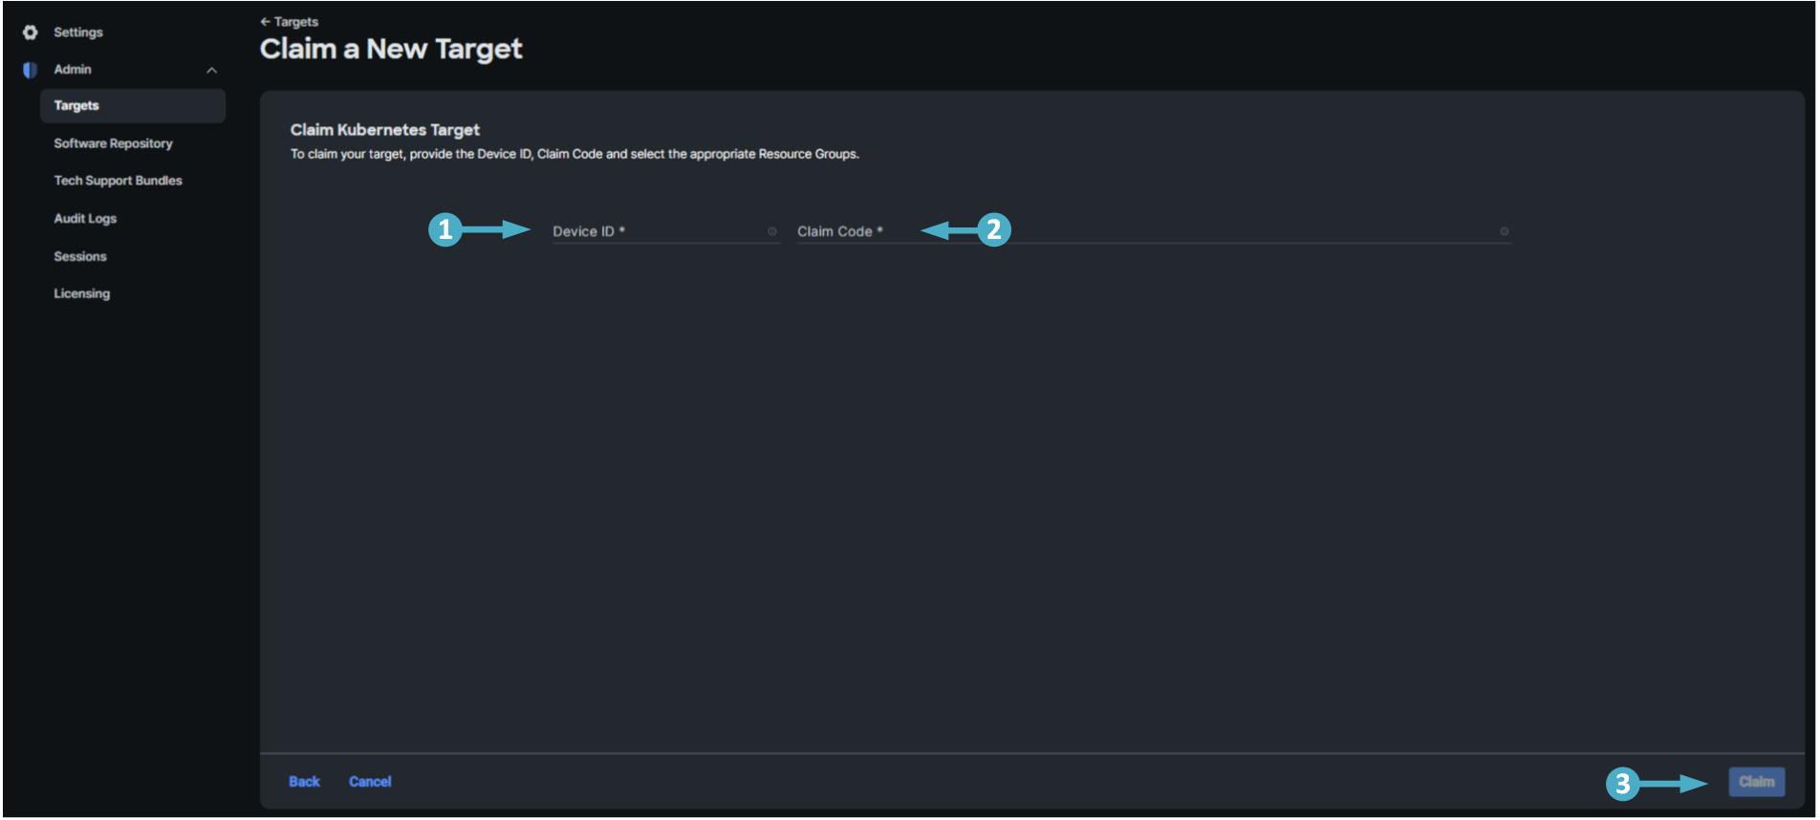Collapse the Admin section chevron

pyautogui.click(x=211, y=70)
